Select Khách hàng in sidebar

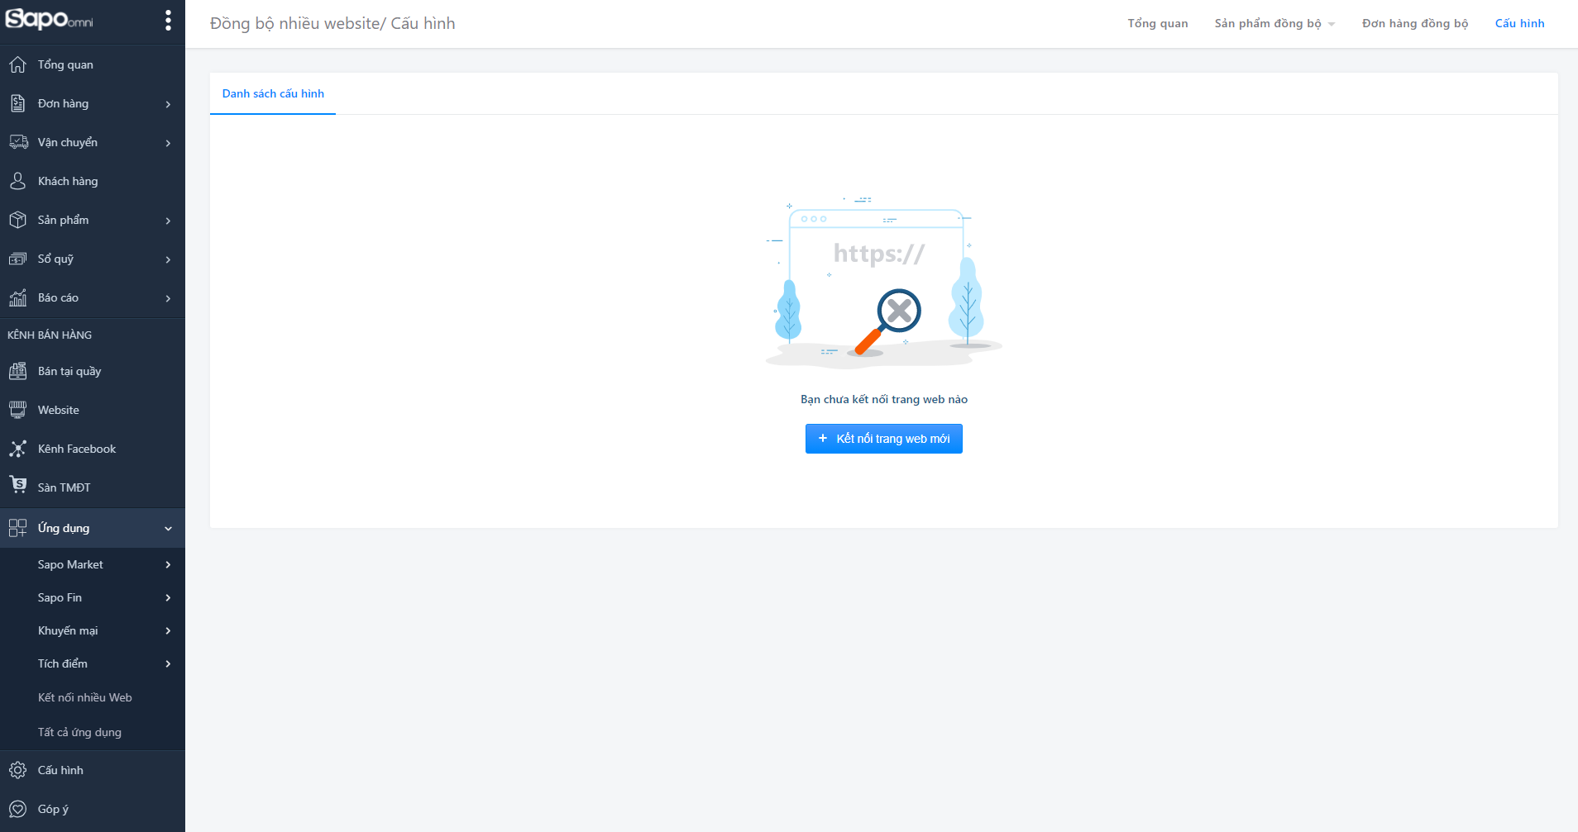[68, 181]
